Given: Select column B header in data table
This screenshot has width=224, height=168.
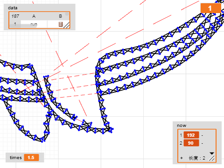Looking at the screenshot, I should 61,16.
